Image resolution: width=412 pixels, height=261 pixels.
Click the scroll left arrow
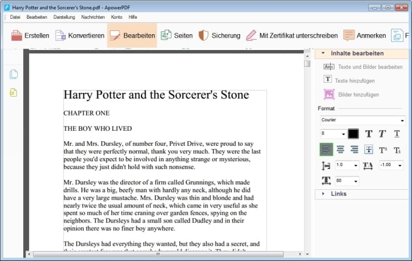pos(29,254)
